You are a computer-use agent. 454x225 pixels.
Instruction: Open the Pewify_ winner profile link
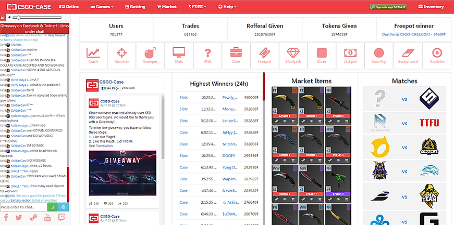coord(230,98)
